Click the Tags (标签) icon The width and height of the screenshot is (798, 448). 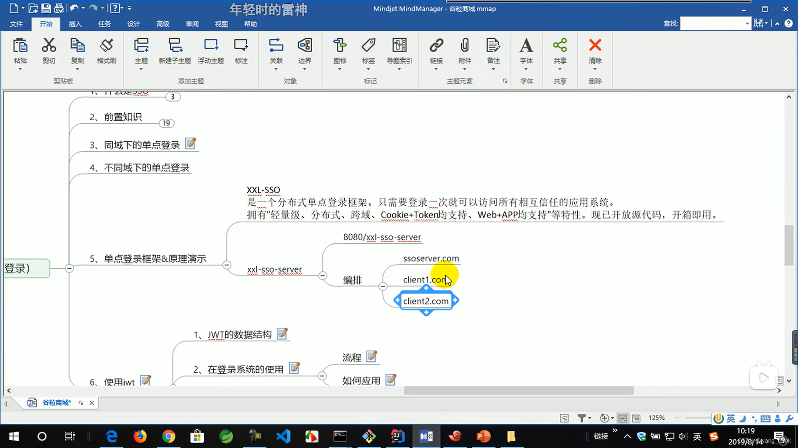point(368,45)
